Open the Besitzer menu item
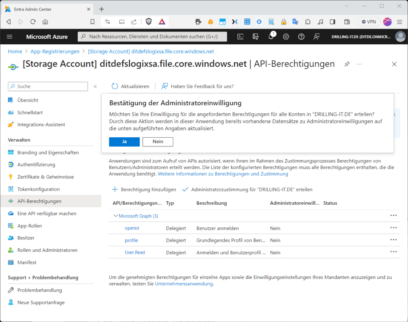Viewport: 408px width, 322px height. (26, 238)
